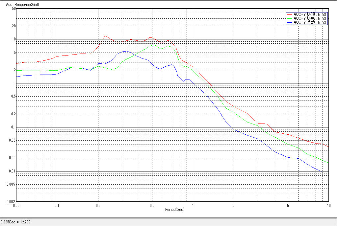
Task: Click the 0.002 label on the vertical axis
Action: pos(12,202)
